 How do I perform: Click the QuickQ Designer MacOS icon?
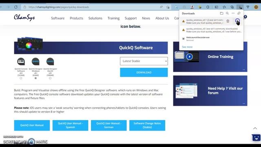(x=50, y=62)
